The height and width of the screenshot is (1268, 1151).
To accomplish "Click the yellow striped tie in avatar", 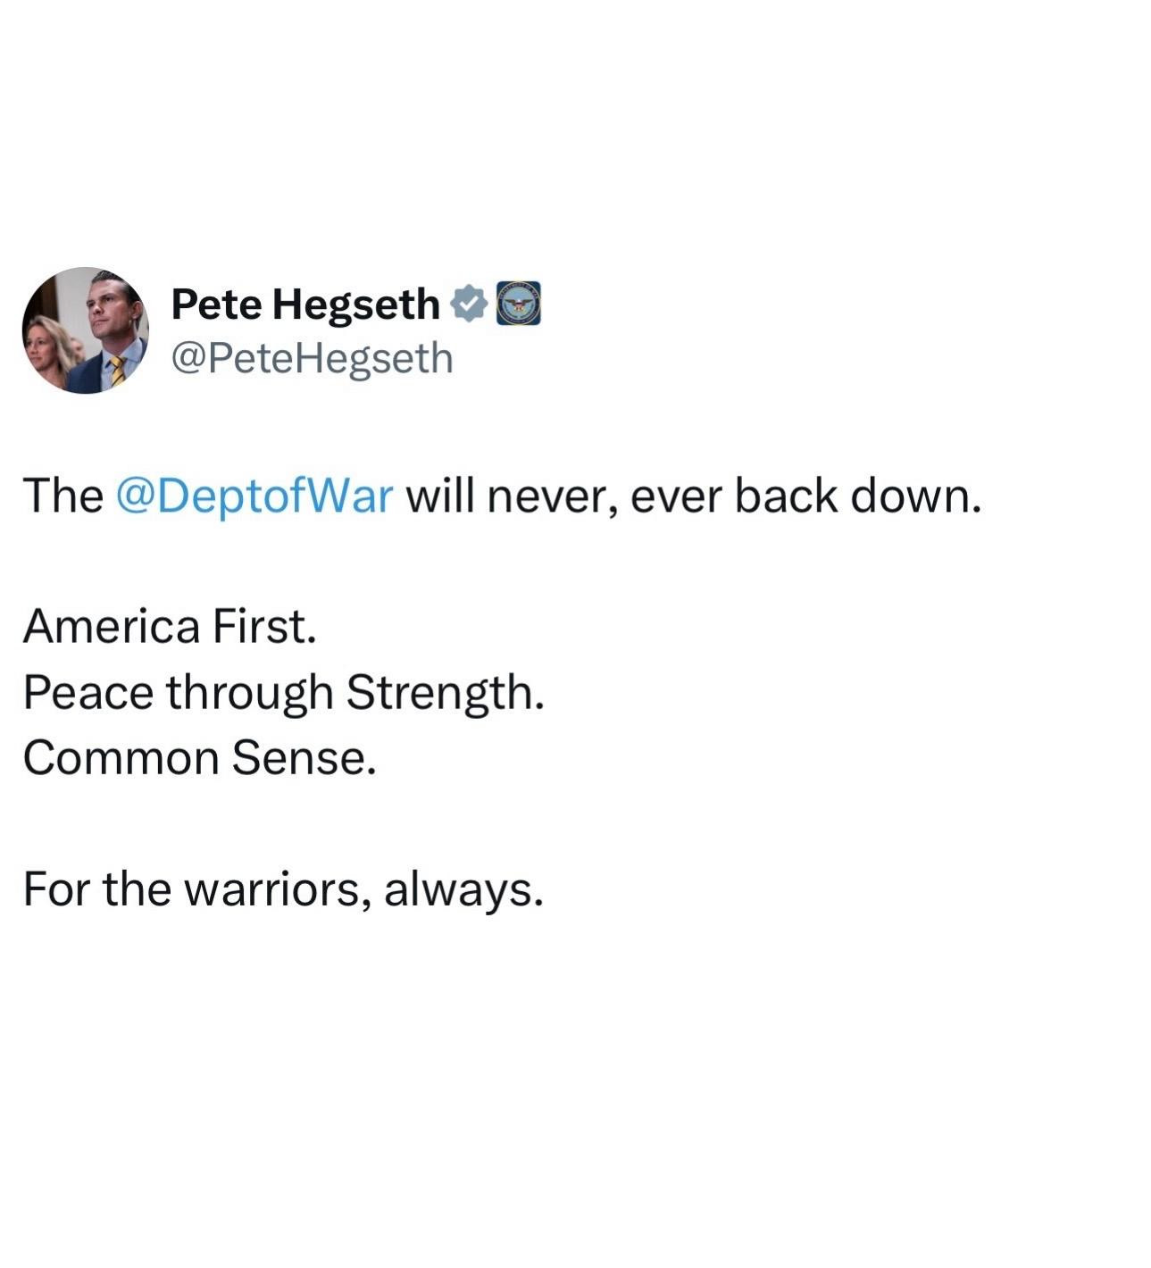I will tap(116, 369).
